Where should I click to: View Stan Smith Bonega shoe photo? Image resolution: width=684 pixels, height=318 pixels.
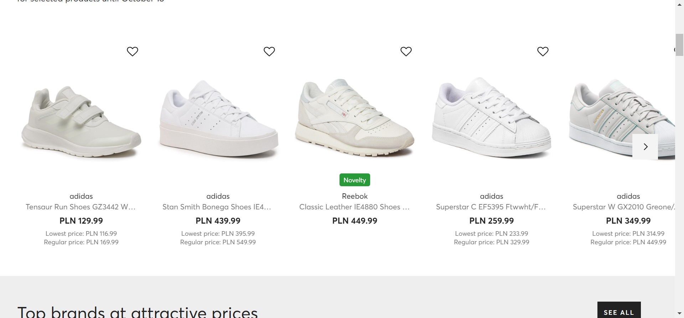click(x=218, y=119)
